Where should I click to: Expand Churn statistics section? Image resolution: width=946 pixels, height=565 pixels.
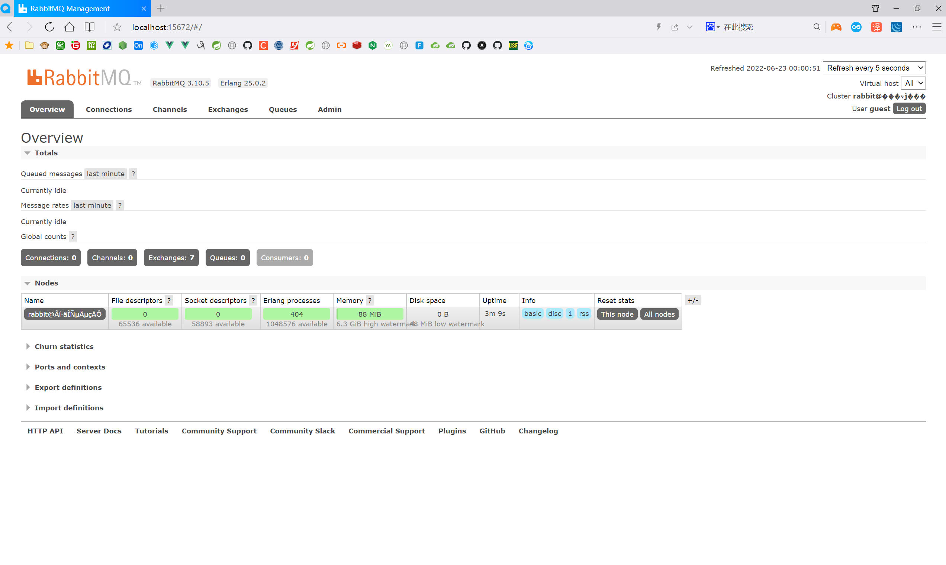[x=64, y=346]
